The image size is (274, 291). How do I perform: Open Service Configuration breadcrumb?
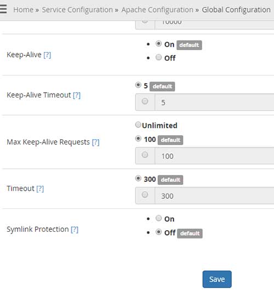pyautogui.click(x=77, y=10)
